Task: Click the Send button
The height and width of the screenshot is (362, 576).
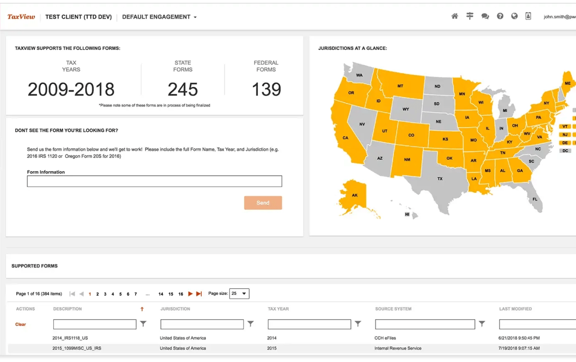Action: point(263,203)
